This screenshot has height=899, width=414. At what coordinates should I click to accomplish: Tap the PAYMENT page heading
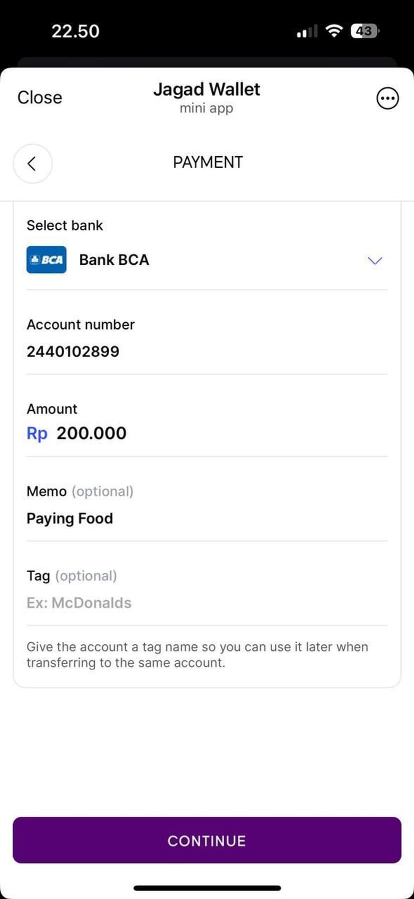[x=207, y=162]
